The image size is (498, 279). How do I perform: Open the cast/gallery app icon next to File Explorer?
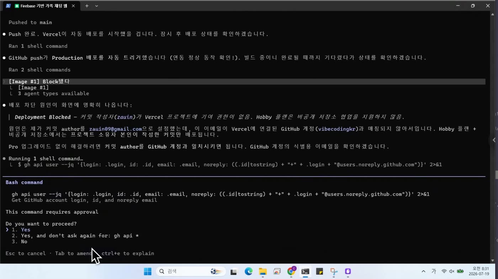tap(277, 272)
